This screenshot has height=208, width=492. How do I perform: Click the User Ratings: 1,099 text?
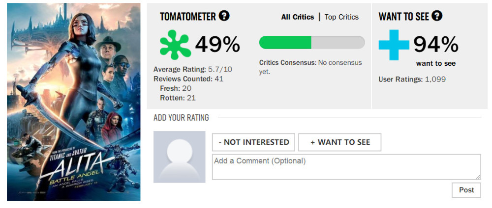pos(412,79)
